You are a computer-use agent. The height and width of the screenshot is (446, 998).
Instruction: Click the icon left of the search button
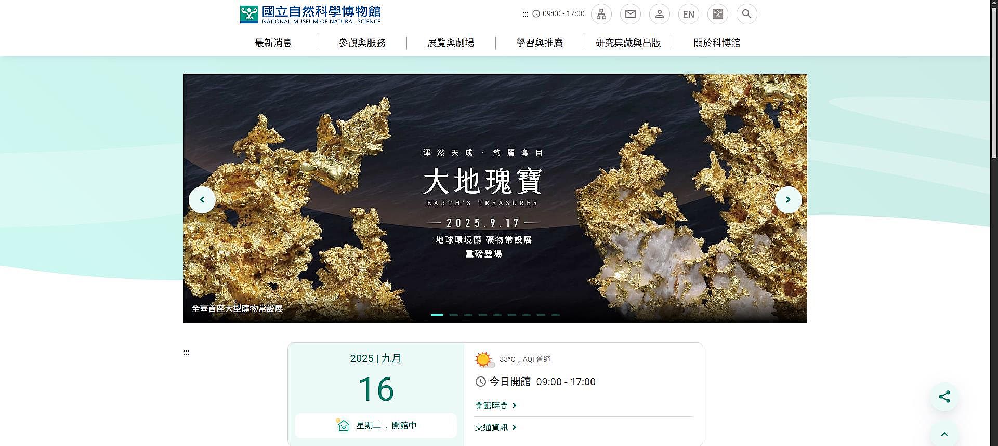[x=717, y=14]
